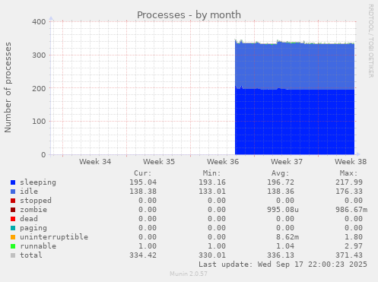Select the 'stopped' legend label
Image resolution: width=378 pixels, height=282 pixels.
[x=36, y=201]
